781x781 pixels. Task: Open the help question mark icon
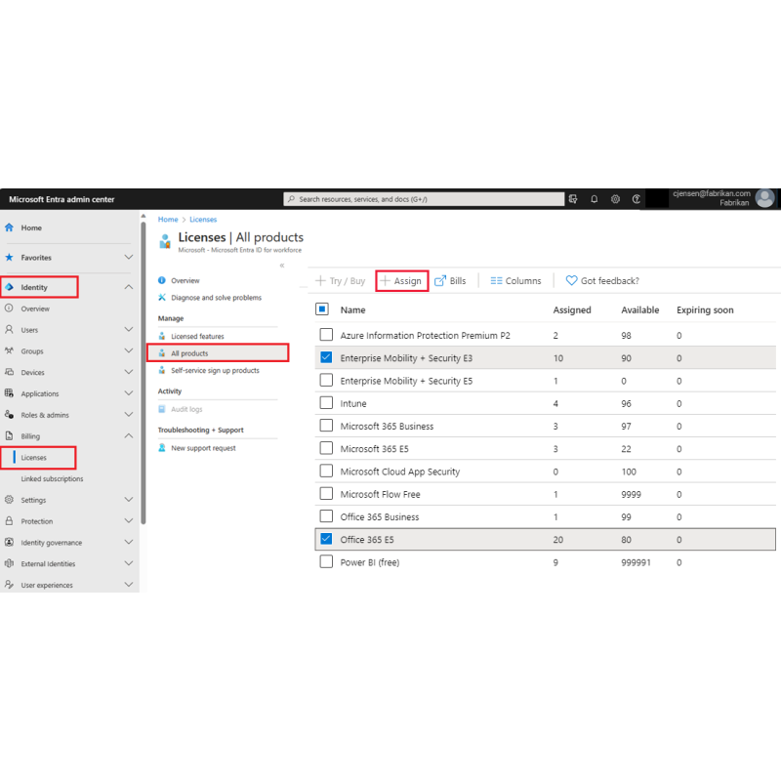[637, 199]
